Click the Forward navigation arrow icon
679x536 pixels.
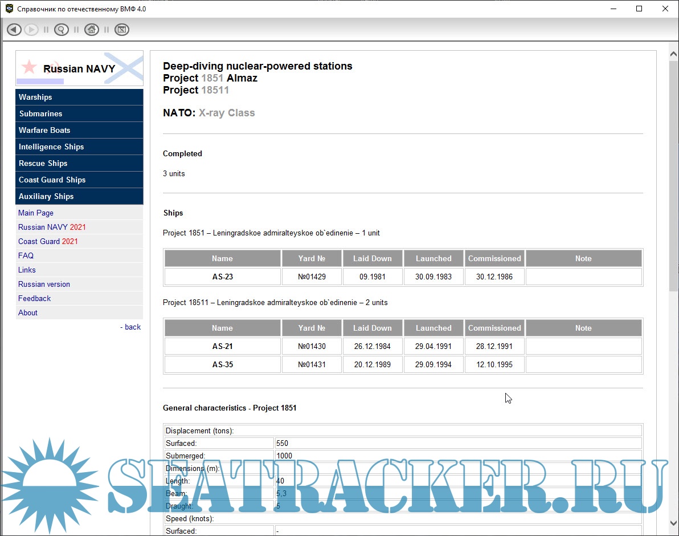pos(31,30)
